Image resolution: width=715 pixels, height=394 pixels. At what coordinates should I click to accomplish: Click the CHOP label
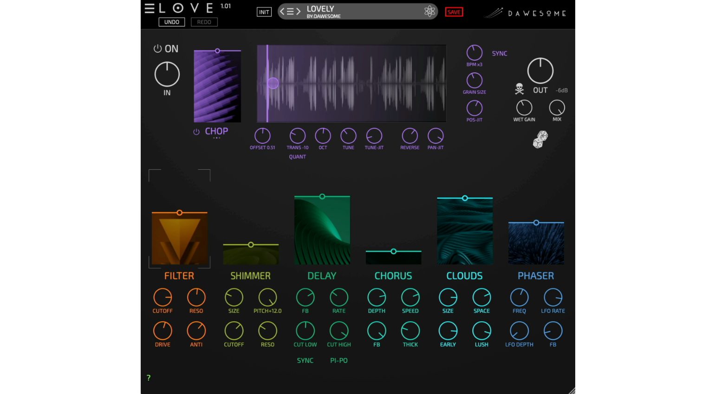click(216, 131)
